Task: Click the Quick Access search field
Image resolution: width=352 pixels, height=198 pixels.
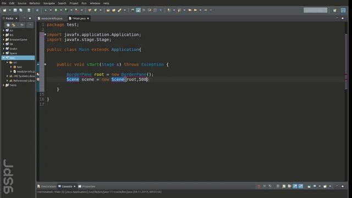Action: coord(315,10)
